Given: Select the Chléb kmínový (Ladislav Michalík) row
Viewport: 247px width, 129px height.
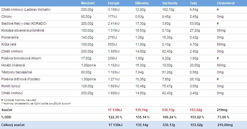Looking at the screenshot, I should pos(26,10).
